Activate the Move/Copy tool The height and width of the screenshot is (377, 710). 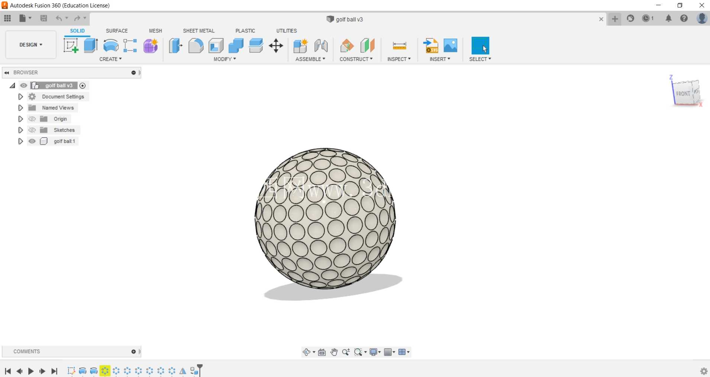click(x=276, y=46)
